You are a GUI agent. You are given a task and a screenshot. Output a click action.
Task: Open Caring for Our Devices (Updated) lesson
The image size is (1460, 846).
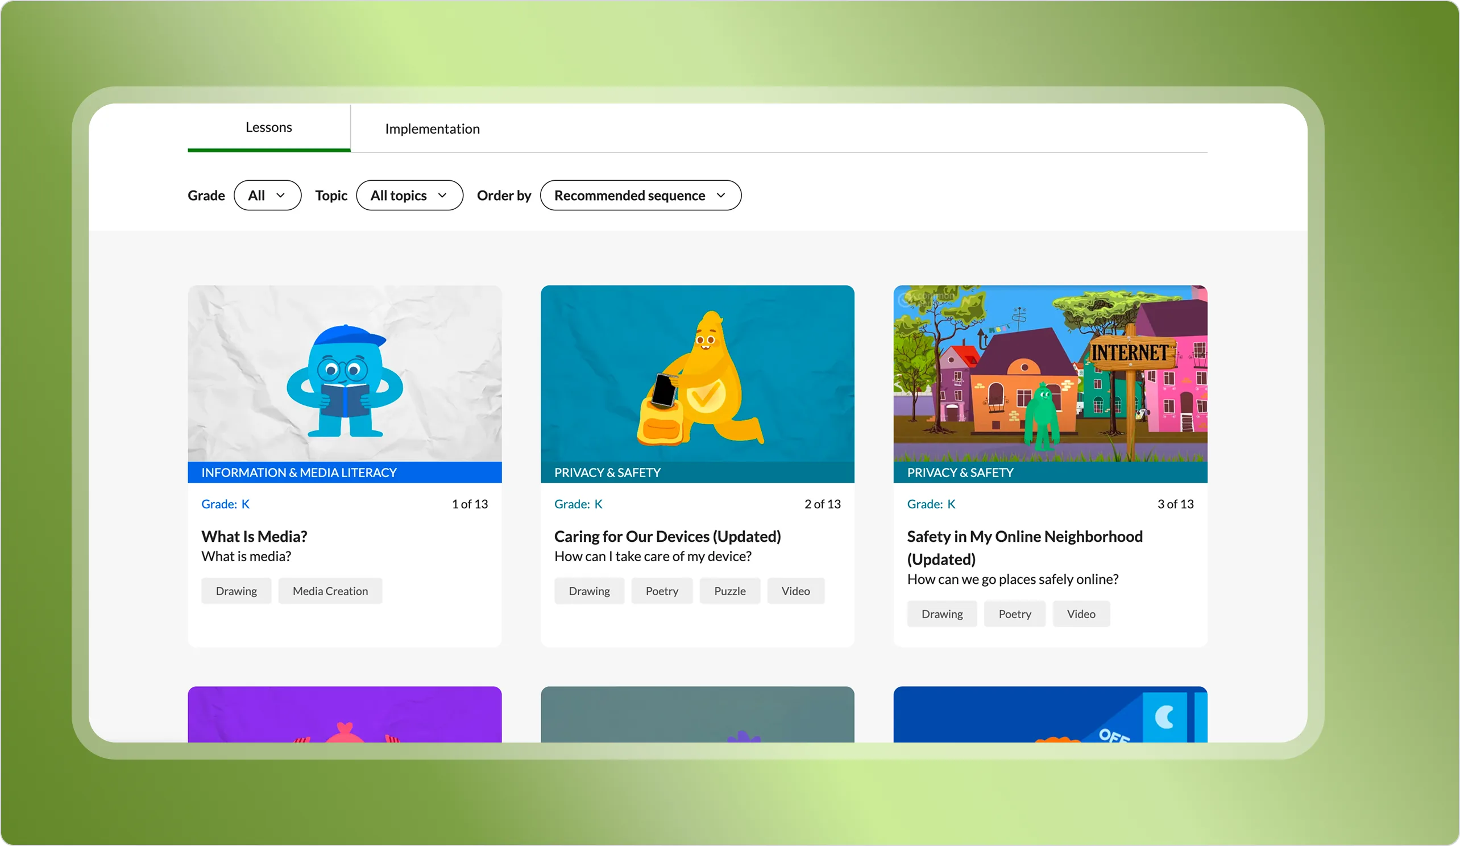coord(667,537)
